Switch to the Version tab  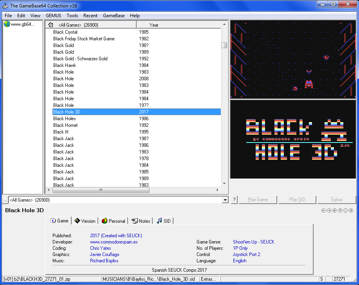tap(85, 221)
